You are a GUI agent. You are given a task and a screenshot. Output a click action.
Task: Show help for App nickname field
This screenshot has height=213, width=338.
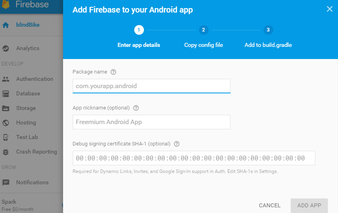point(136,108)
